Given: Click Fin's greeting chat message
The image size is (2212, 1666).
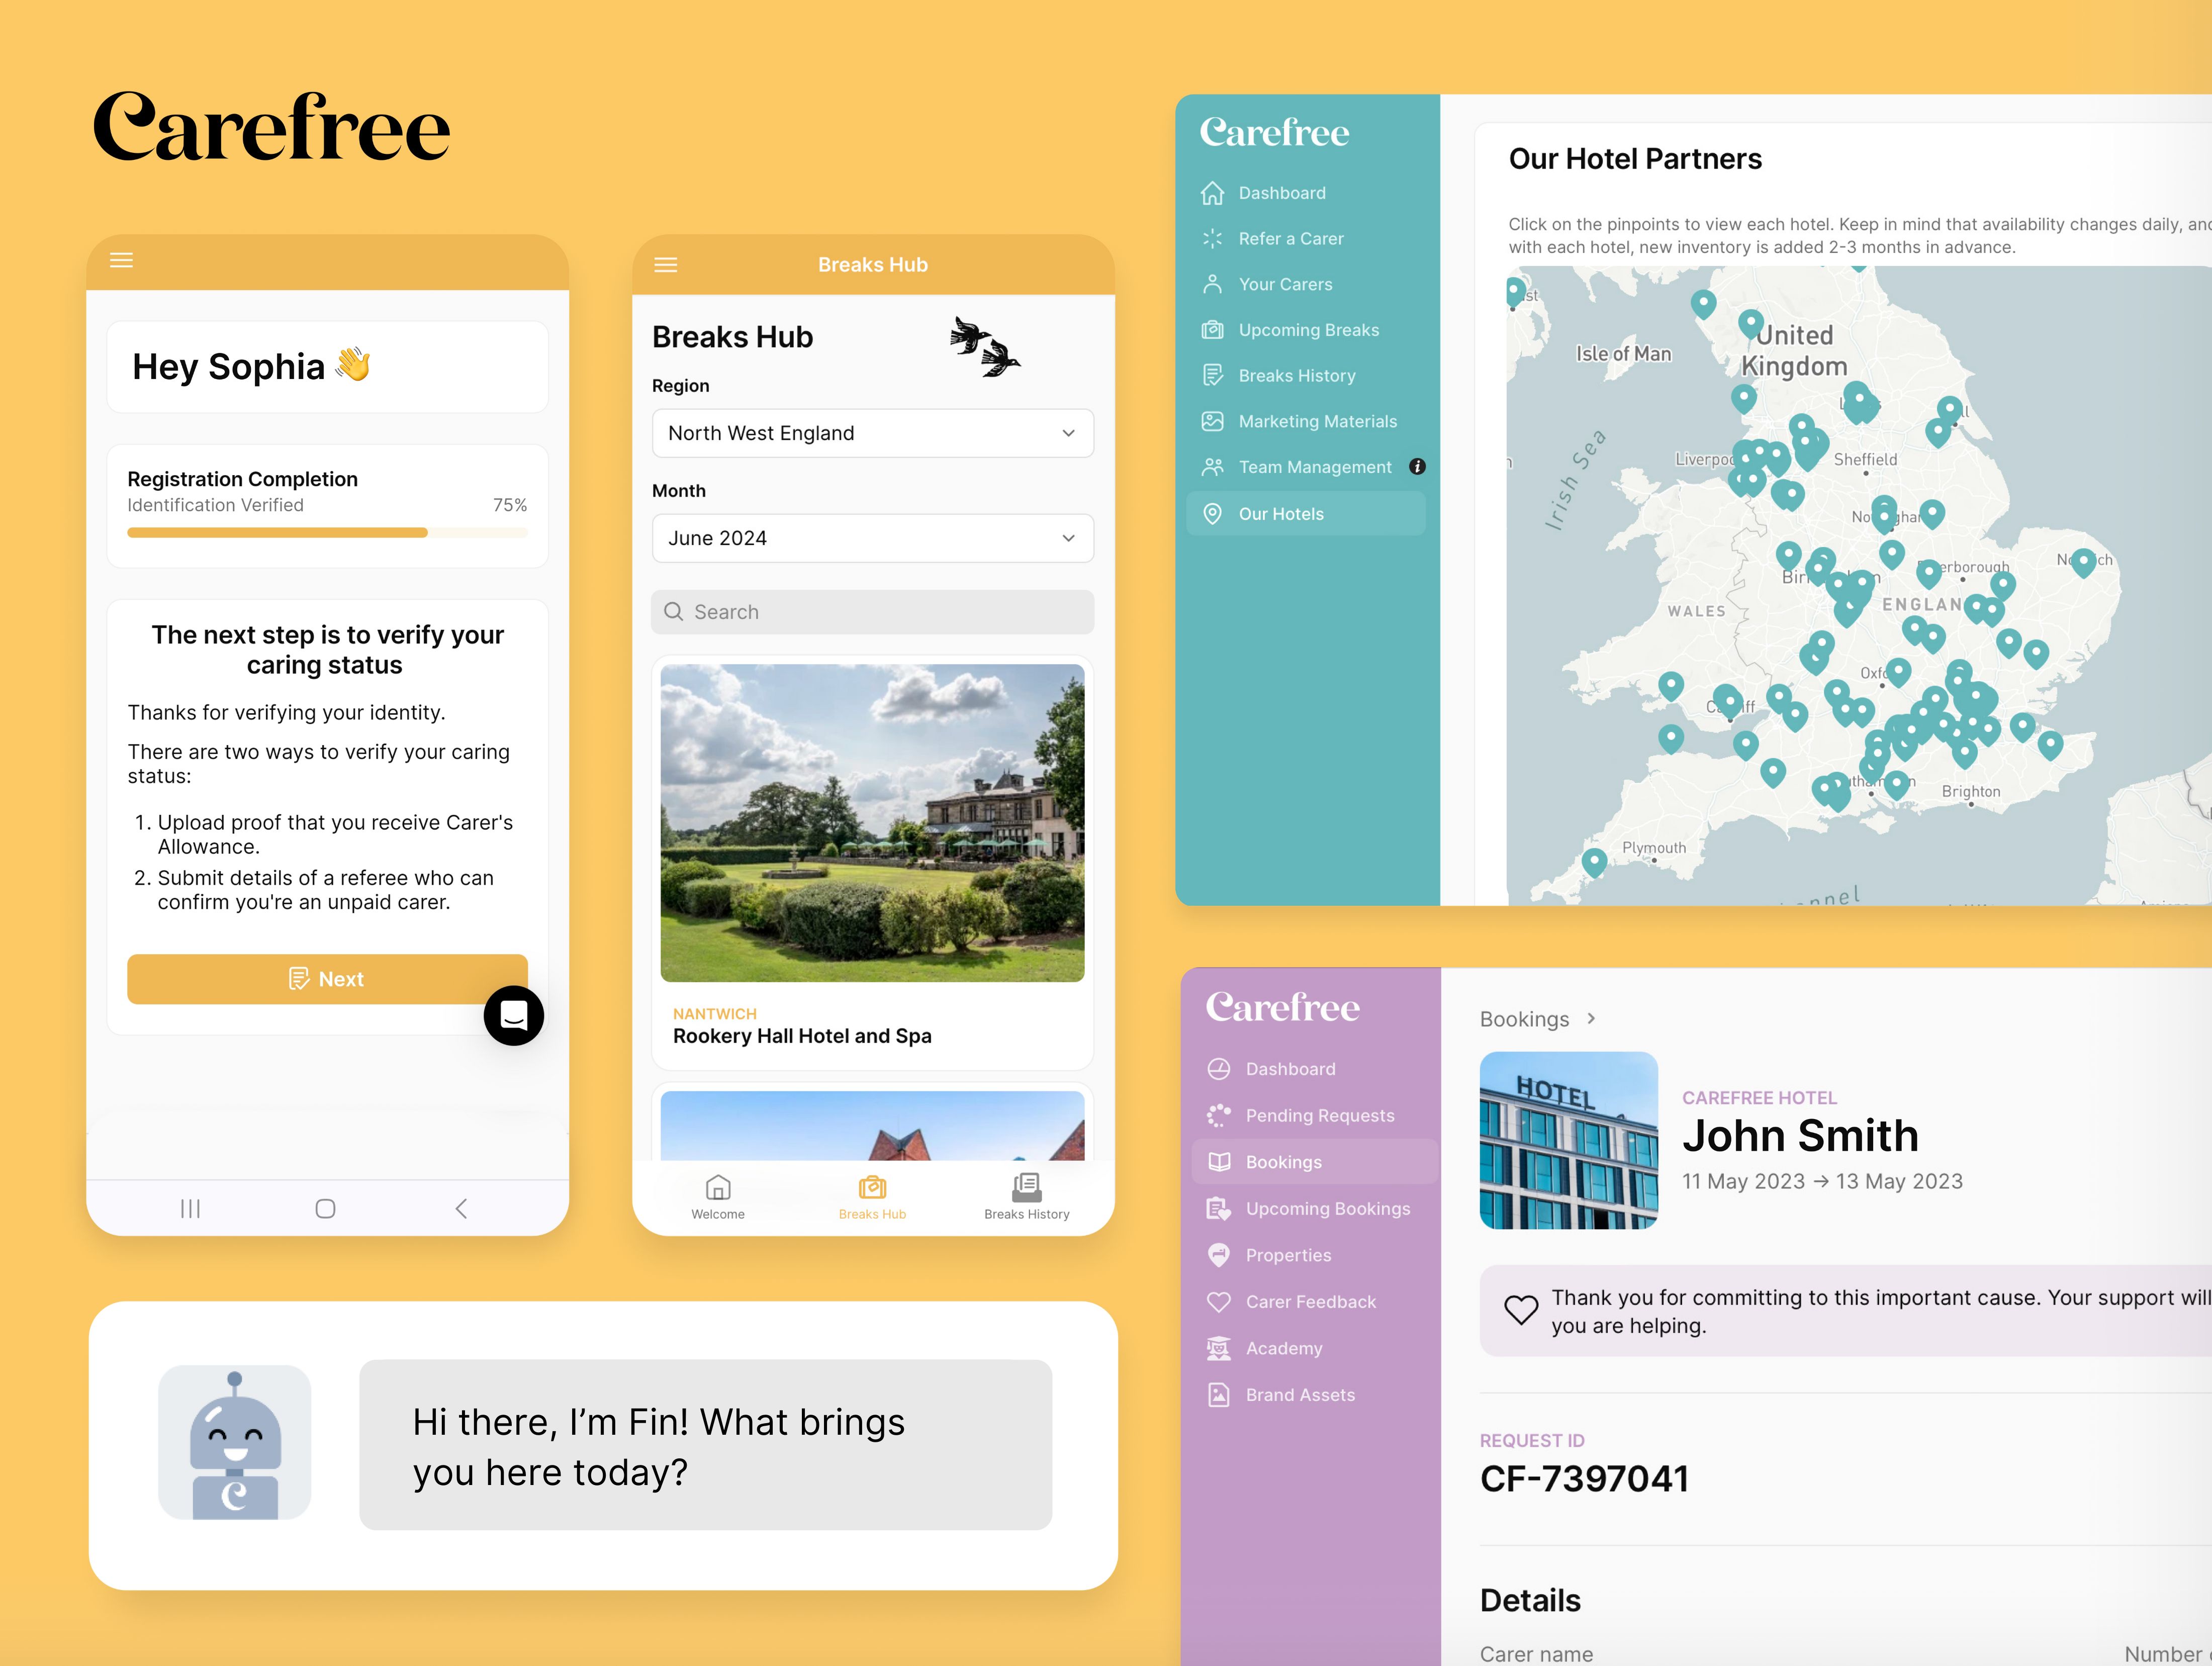Looking at the screenshot, I should [x=705, y=1445].
